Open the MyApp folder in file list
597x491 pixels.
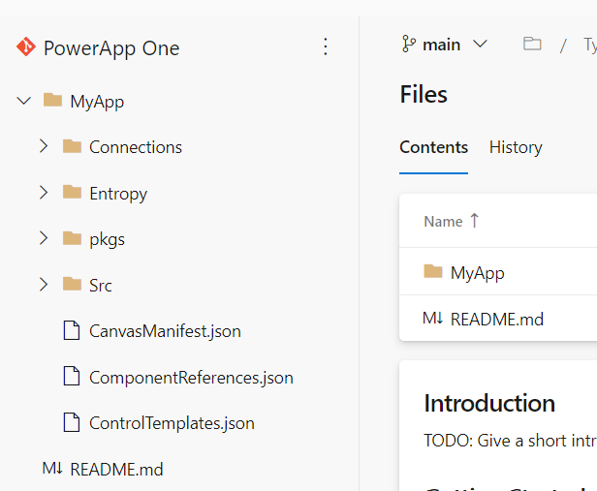tap(478, 273)
